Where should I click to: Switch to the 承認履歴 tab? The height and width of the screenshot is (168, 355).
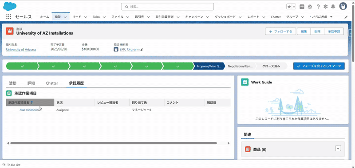(76, 83)
